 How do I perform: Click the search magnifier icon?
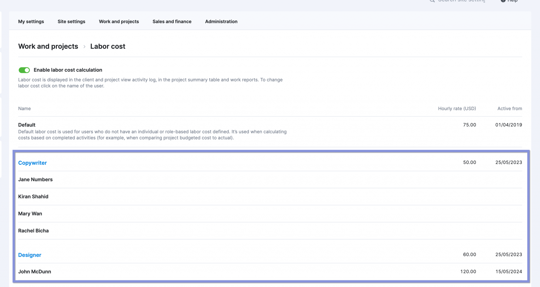(x=432, y=1)
